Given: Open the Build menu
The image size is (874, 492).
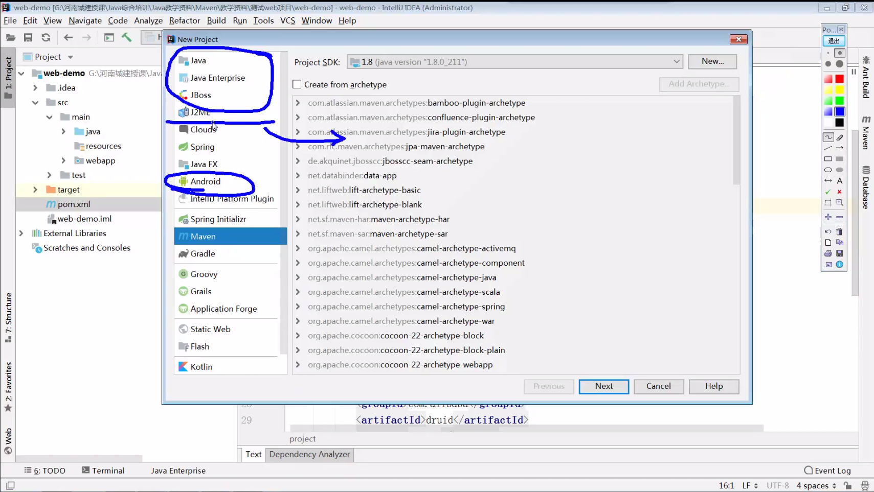Looking at the screenshot, I should 216,20.
